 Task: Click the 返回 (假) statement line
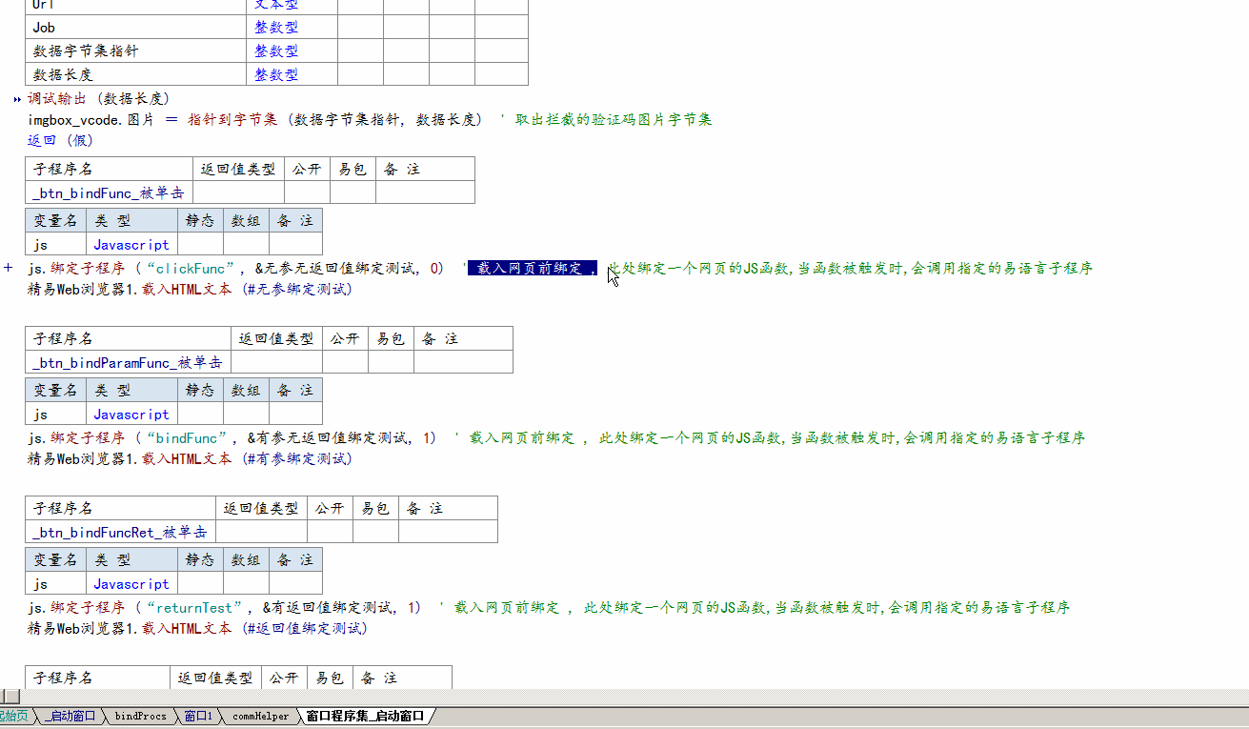tap(61, 140)
